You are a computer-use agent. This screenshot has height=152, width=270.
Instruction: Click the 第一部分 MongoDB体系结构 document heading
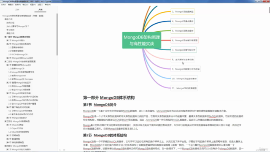[109, 98]
